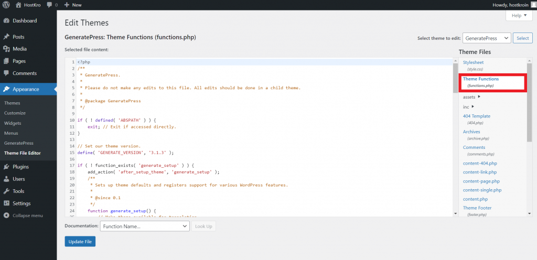This screenshot has width=537, height=260.
Task: Click code line 15 define GENERATE_VERSION
Action: click(126, 153)
